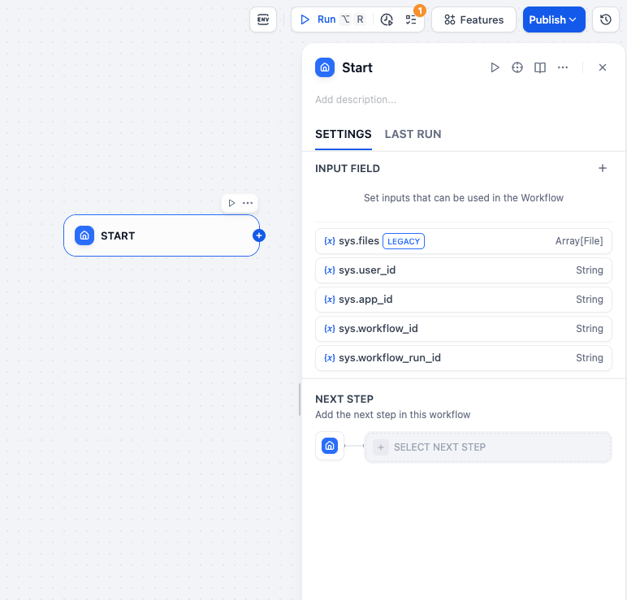Add a new input field with plus
This screenshot has height=600, width=627.
point(603,168)
